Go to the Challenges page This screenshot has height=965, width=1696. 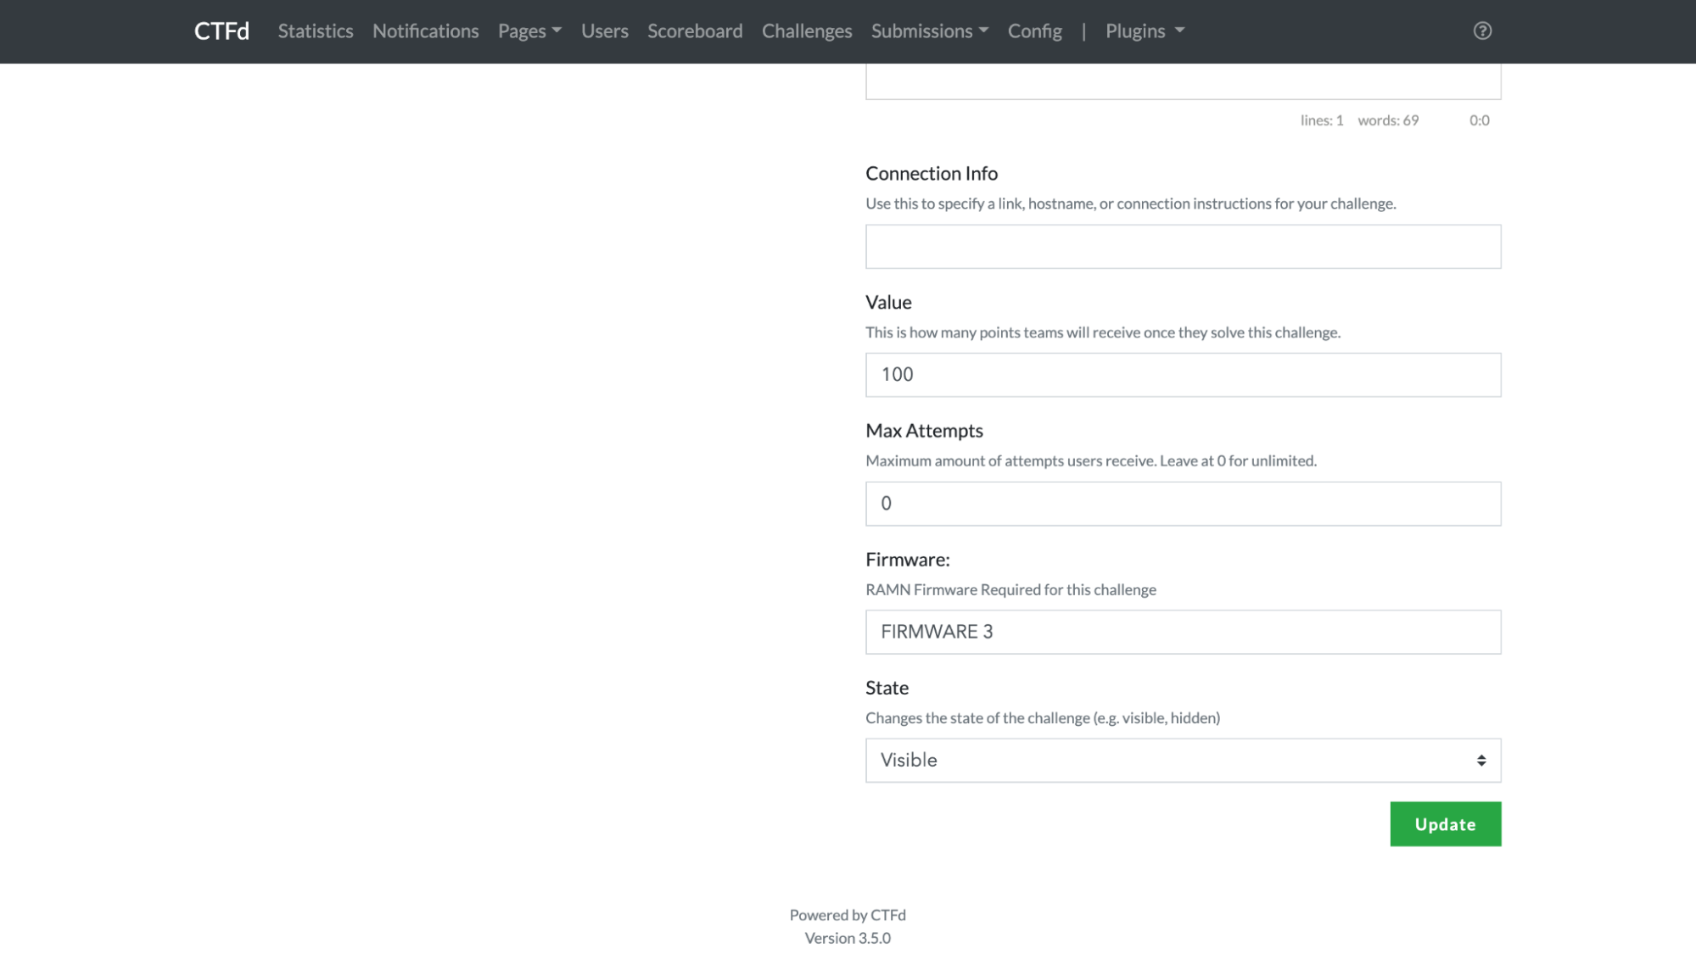806,31
